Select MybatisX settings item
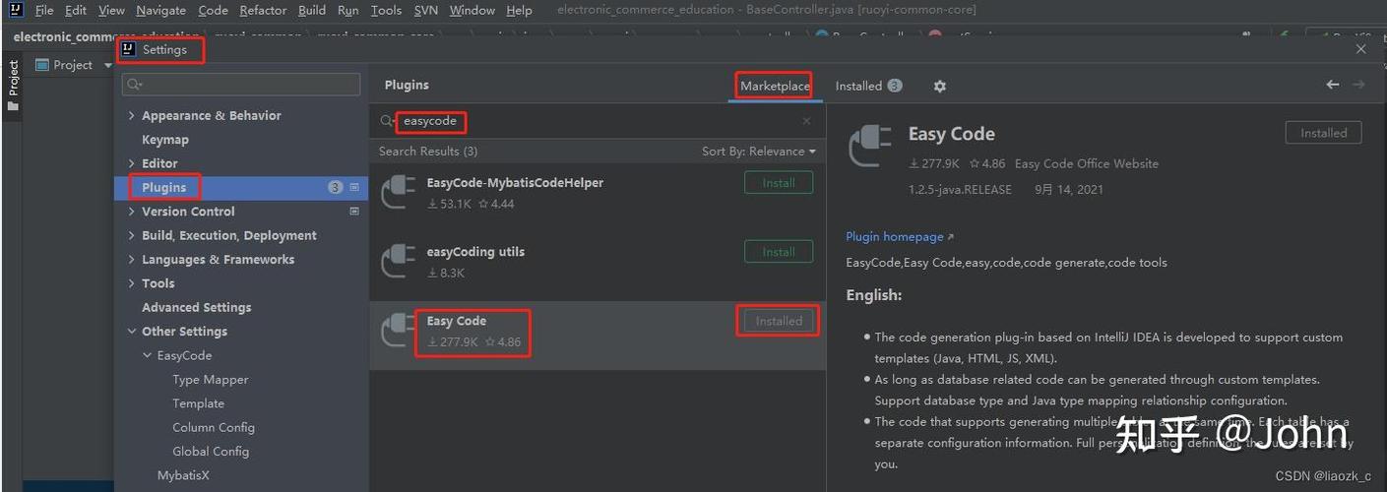Viewport: 1387px width, 492px height. click(x=183, y=475)
